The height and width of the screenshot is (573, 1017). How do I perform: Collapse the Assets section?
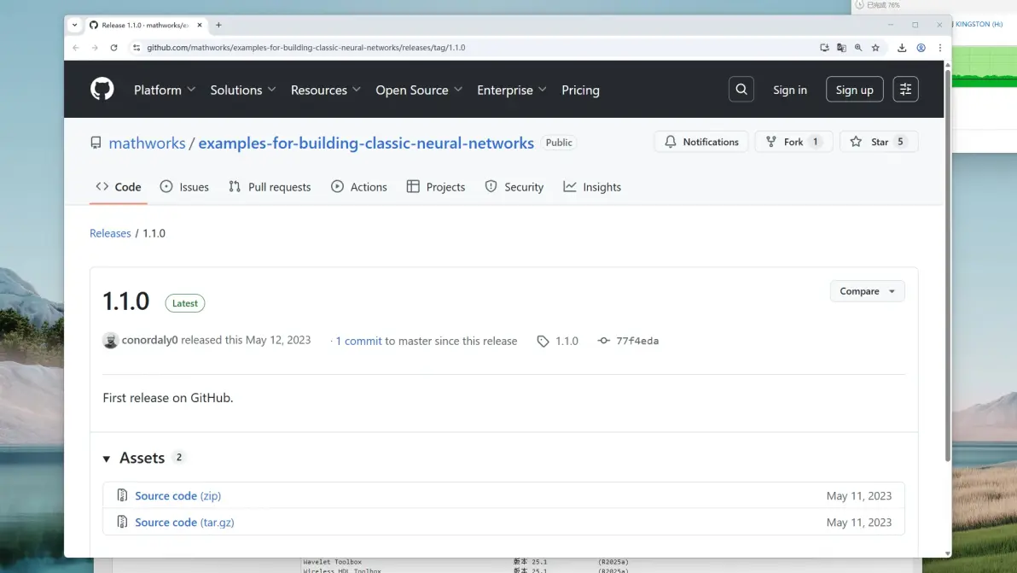click(107, 459)
